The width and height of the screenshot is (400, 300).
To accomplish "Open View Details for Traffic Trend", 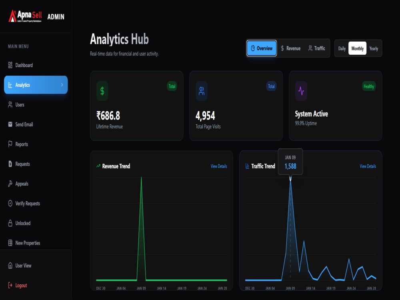I will (368, 166).
